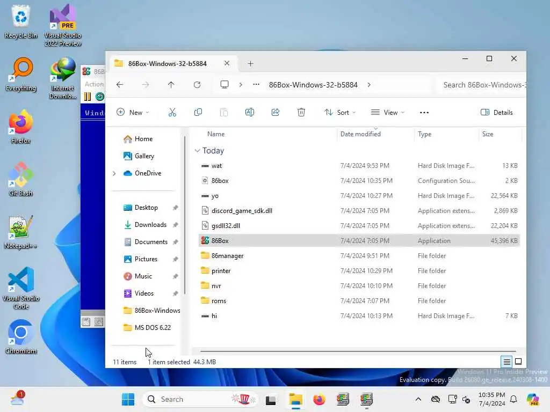The height and width of the screenshot is (412, 550).
Task: Open Action menu in 86Box window
Action: point(93,84)
